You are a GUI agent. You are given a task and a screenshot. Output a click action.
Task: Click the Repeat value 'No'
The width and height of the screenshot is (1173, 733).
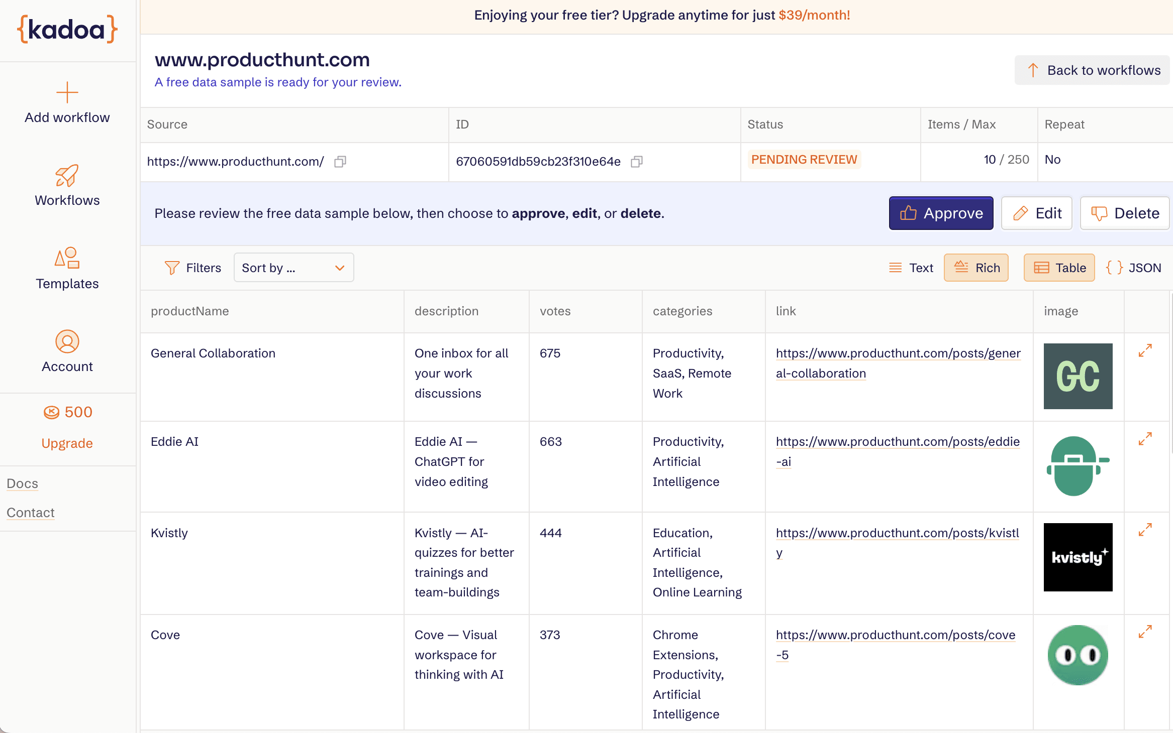pos(1052,160)
